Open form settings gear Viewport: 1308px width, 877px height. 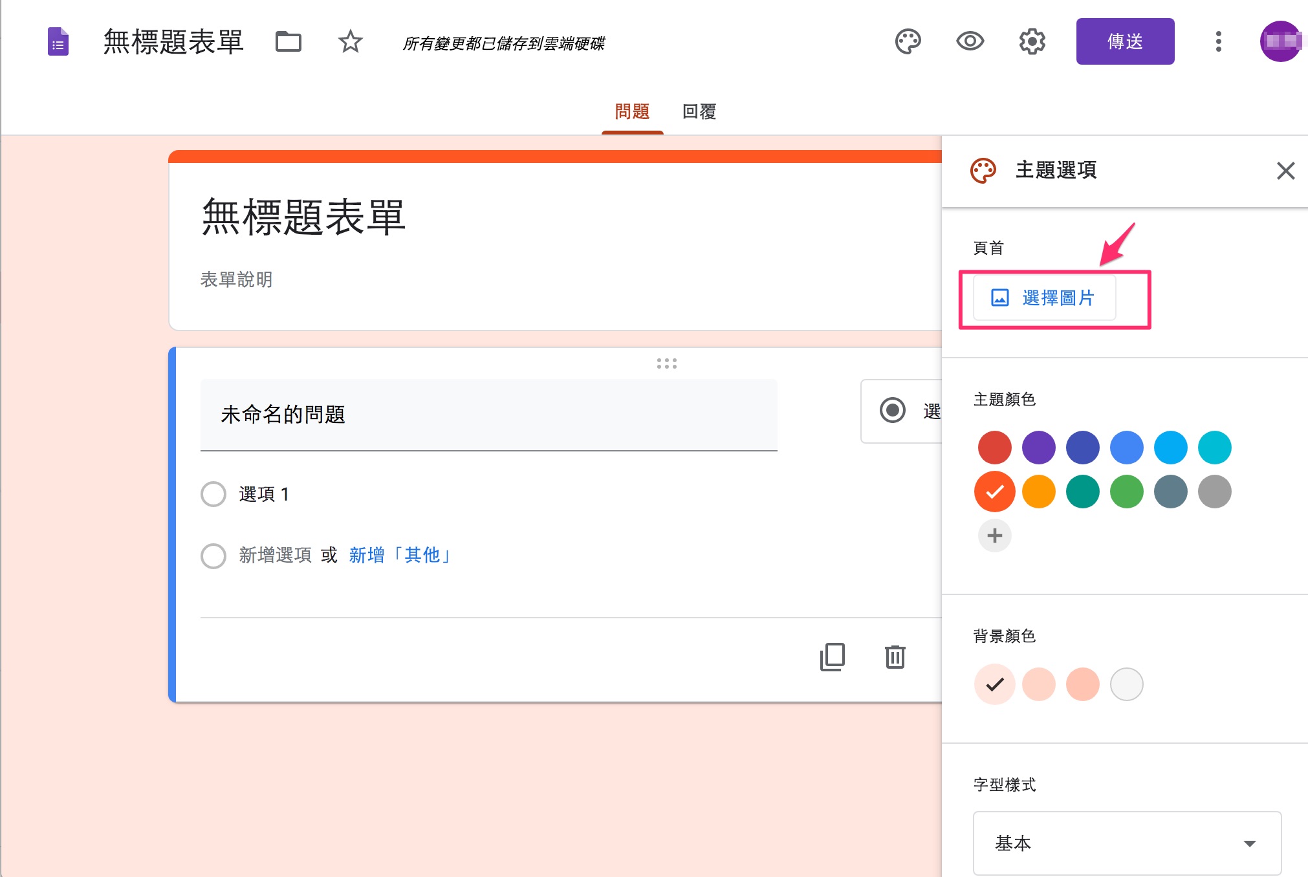pos(1032,41)
